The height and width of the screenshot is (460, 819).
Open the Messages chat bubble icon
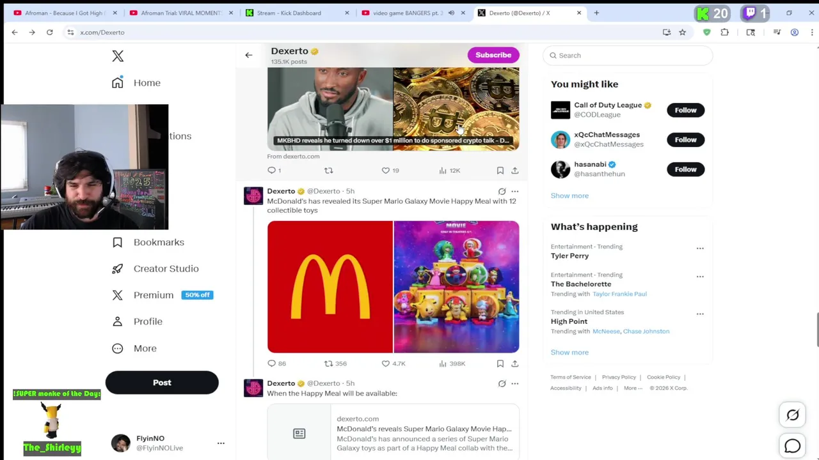point(792,445)
